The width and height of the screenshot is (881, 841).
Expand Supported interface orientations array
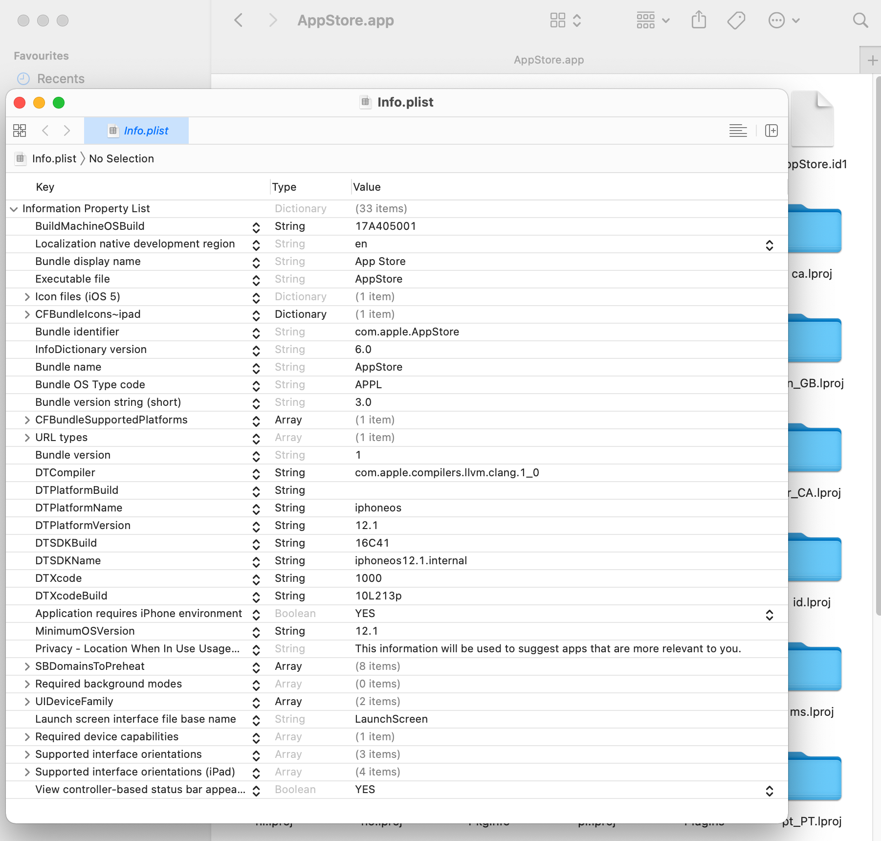(x=27, y=754)
